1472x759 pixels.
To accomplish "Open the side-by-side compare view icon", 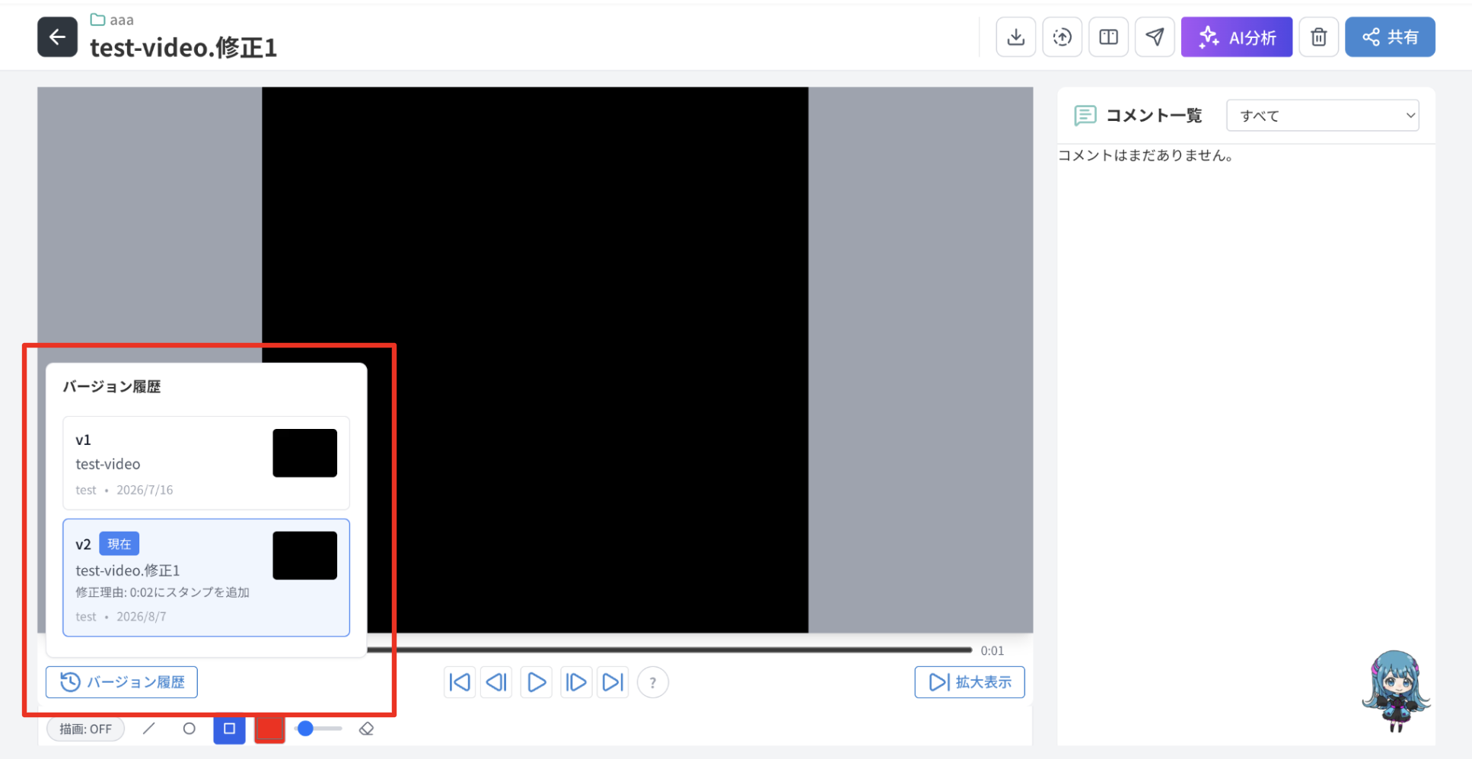I will click(1108, 37).
